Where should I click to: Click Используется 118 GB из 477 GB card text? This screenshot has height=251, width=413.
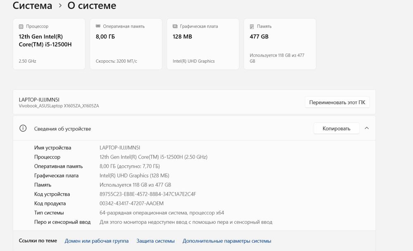277,58
